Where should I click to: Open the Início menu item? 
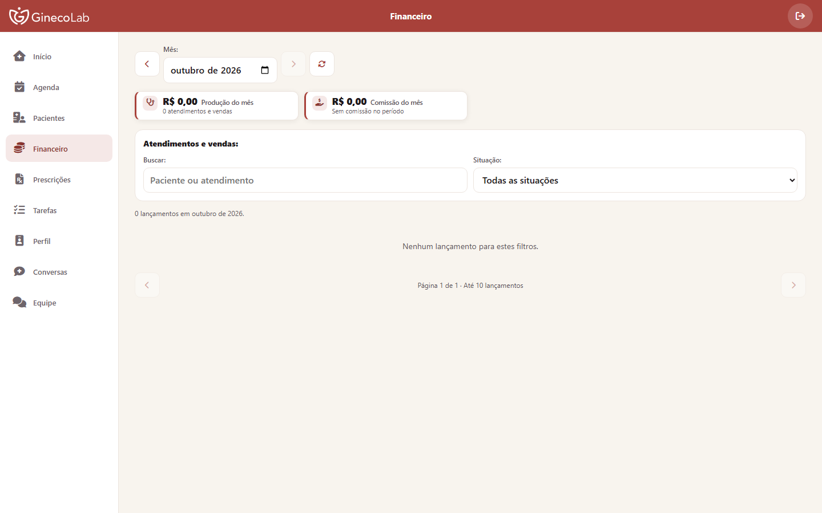tap(59, 56)
